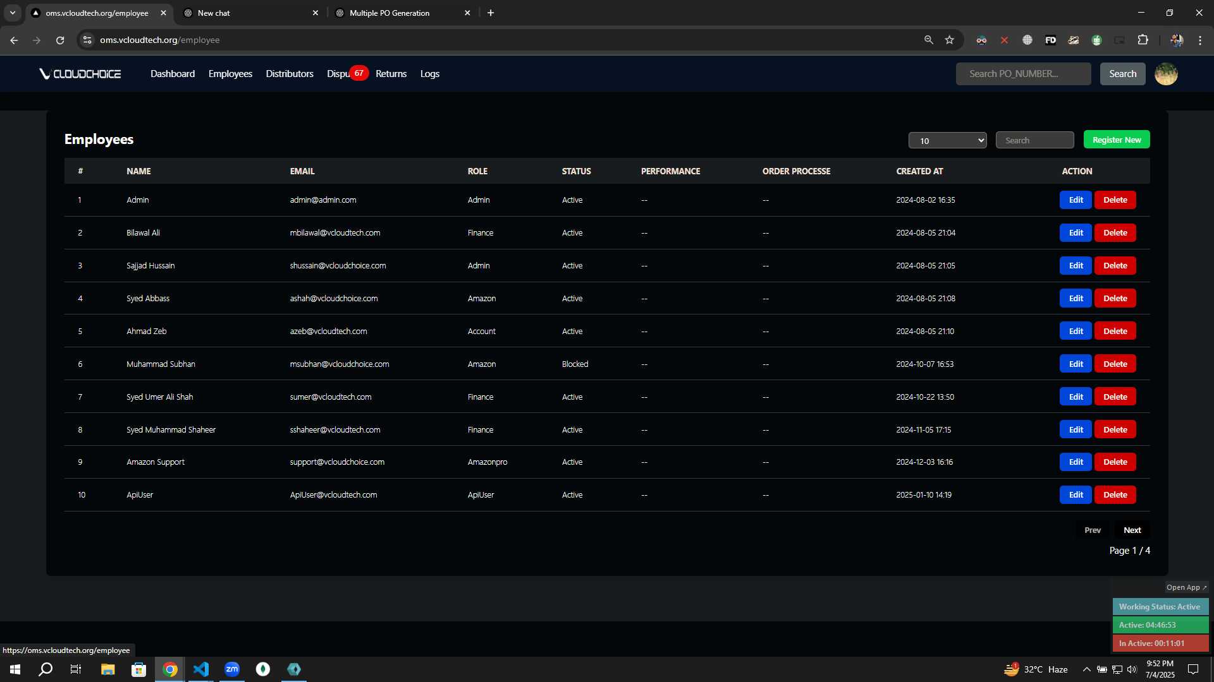Open the user profile avatar
The width and height of the screenshot is (1214, 682).
pyautogui.click(x=1166, y=74)
